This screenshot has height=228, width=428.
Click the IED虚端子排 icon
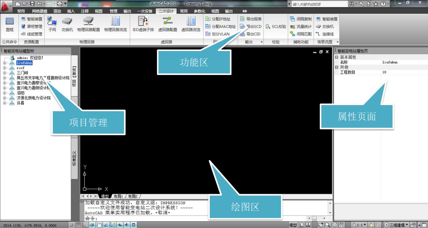coord(143,24)
